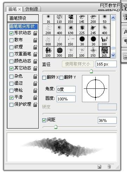Click brush list scroll up arrow

[x=113, y=18]
